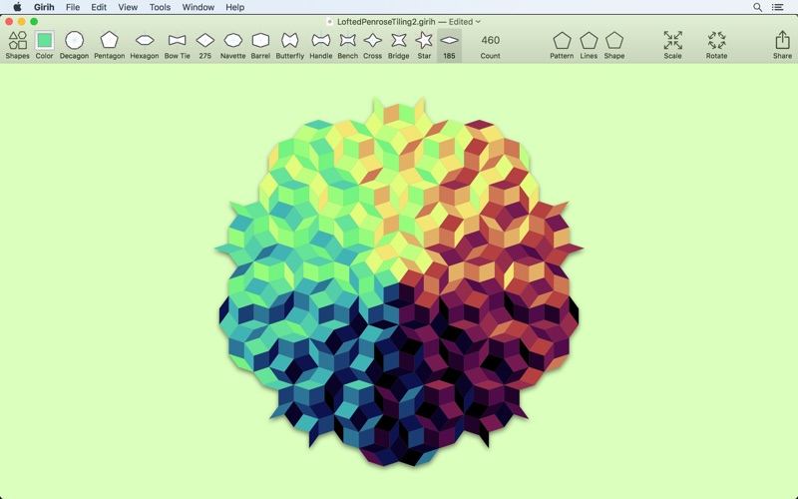The height and width of the screenshot is (499, 798).
Task: Choose the Bow Tie tile
Action: coord(178,41)
